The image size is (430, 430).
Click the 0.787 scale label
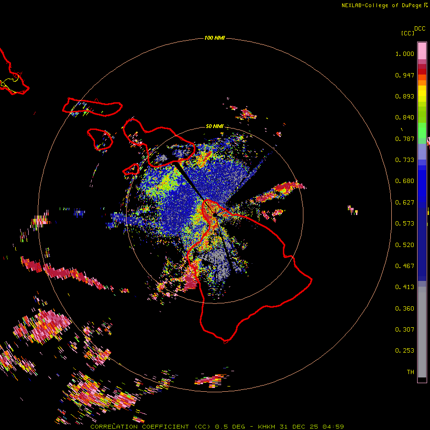click(x=405, y=139)
